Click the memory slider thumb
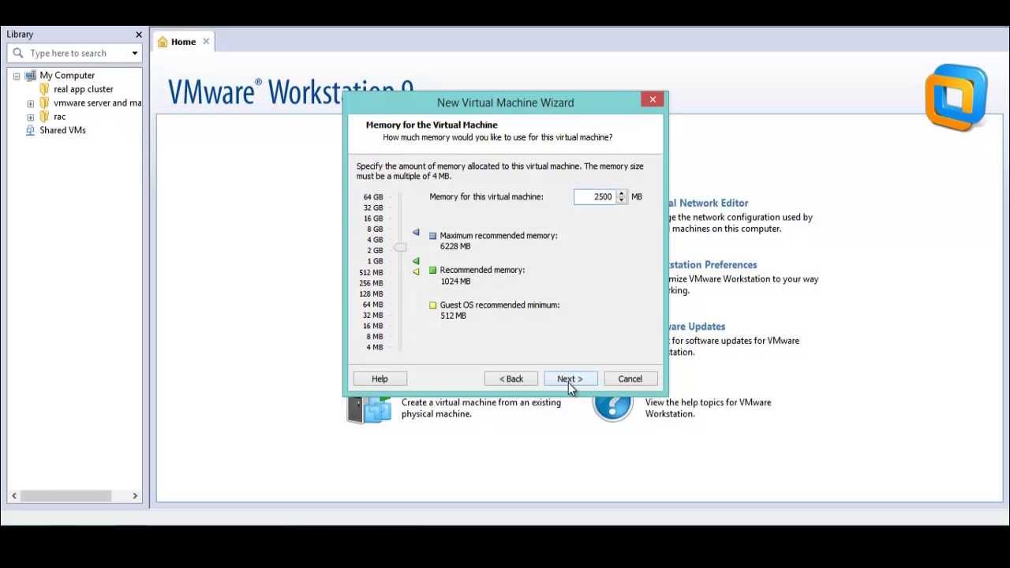This screenshot has width=1010, height=568. pos(400,247)
